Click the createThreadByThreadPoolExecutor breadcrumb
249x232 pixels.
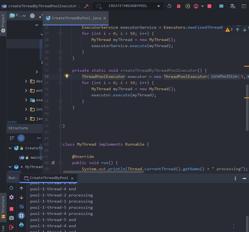(43, 6)
